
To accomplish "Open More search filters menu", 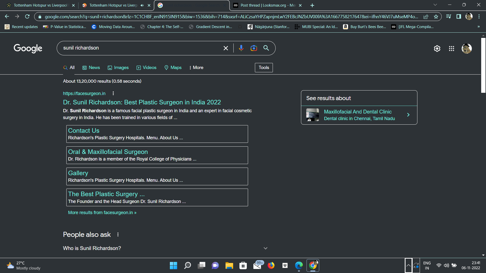I will pos(196,67).
